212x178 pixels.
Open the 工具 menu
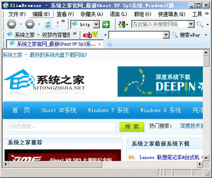pyautogui.click(x=197, y=14)
